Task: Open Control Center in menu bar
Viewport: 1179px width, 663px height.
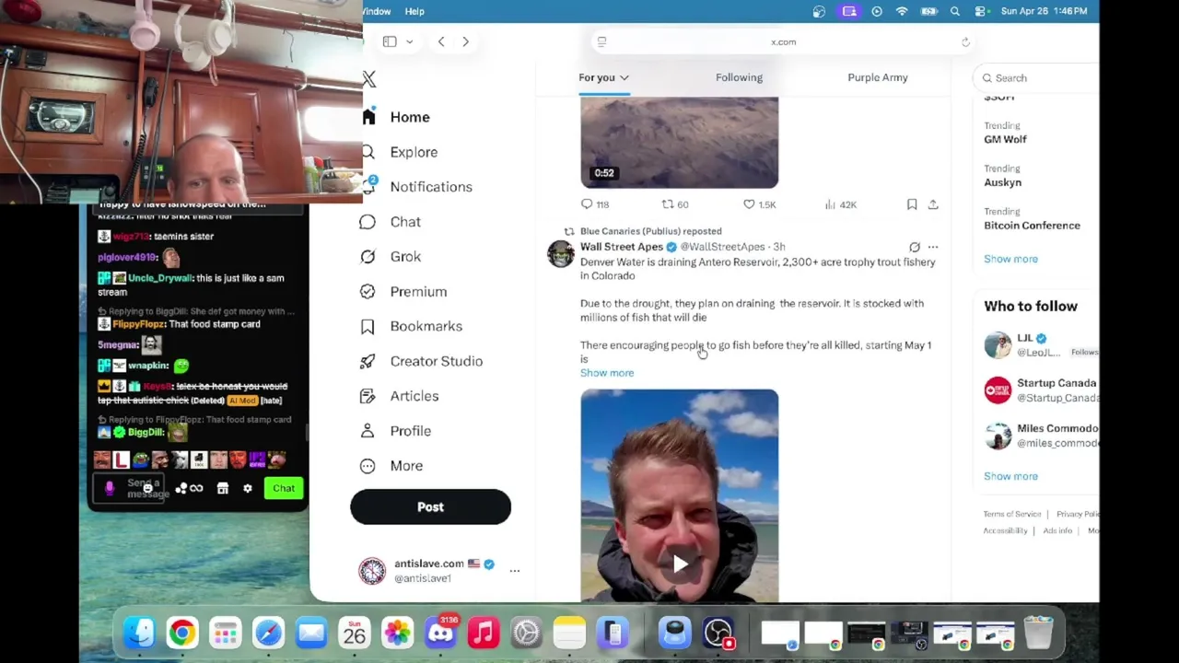Action: [x=982, y=11]
